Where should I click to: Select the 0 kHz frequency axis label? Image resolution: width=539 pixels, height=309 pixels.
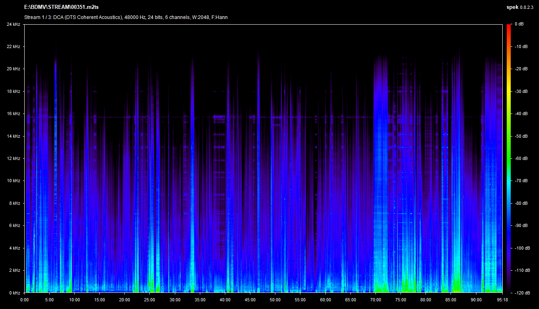coord(15,292)
